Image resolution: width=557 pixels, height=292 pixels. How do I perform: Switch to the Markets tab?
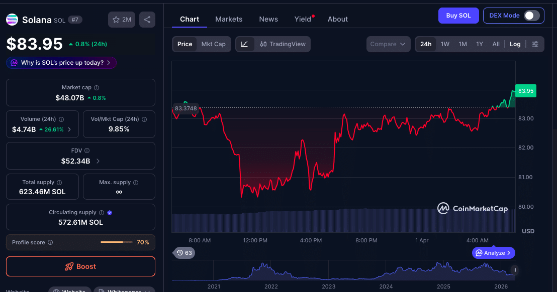click(x=229, y=19)
